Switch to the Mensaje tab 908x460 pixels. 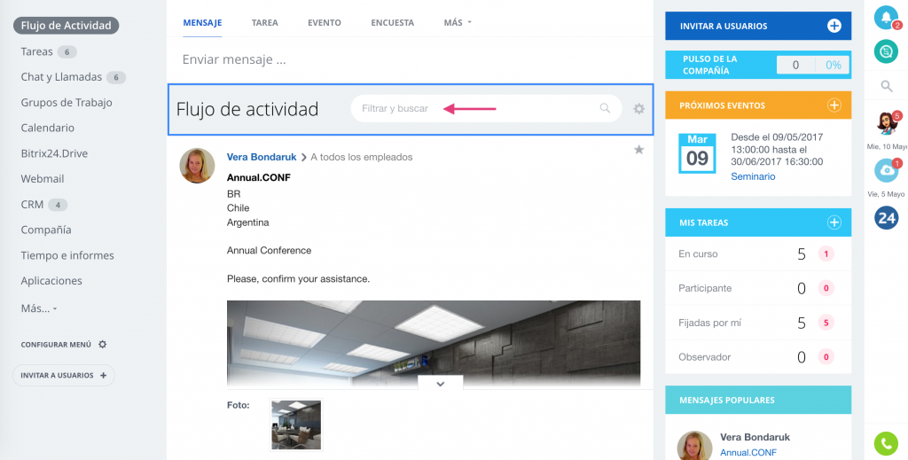tap(203, 22)
